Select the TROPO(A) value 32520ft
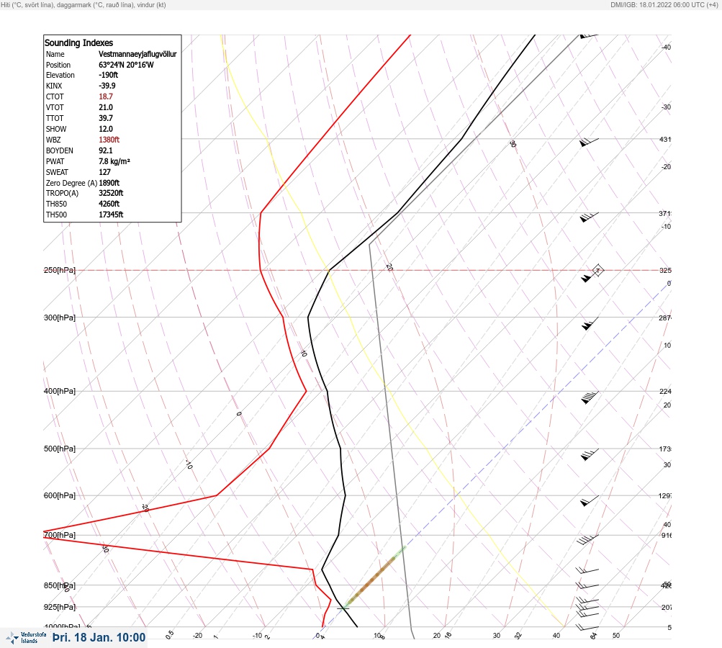This screenshot has height=648, width=722. coord(111,193)
